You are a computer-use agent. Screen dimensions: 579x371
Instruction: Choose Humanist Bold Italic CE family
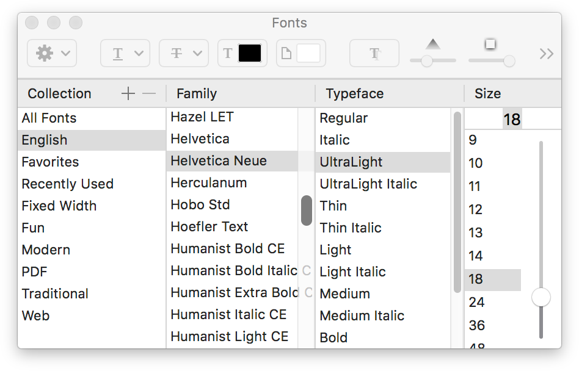point(232,271)
